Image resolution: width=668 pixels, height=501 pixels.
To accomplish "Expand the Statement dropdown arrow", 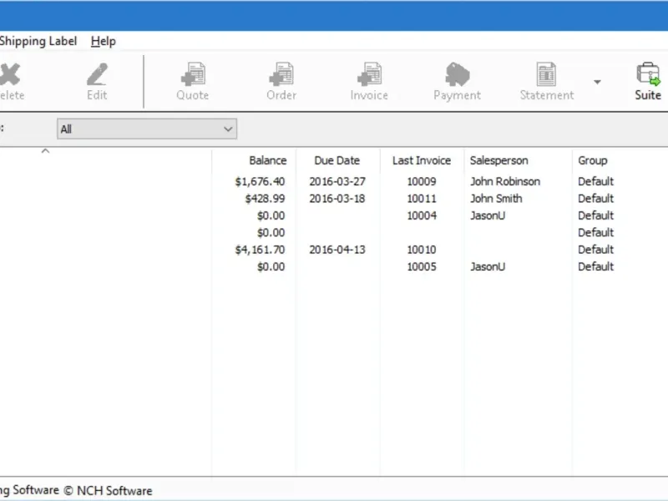I will (597, 82).
